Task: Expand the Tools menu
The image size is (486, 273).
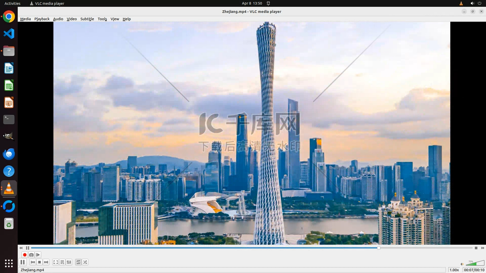Action: point(102,19)
